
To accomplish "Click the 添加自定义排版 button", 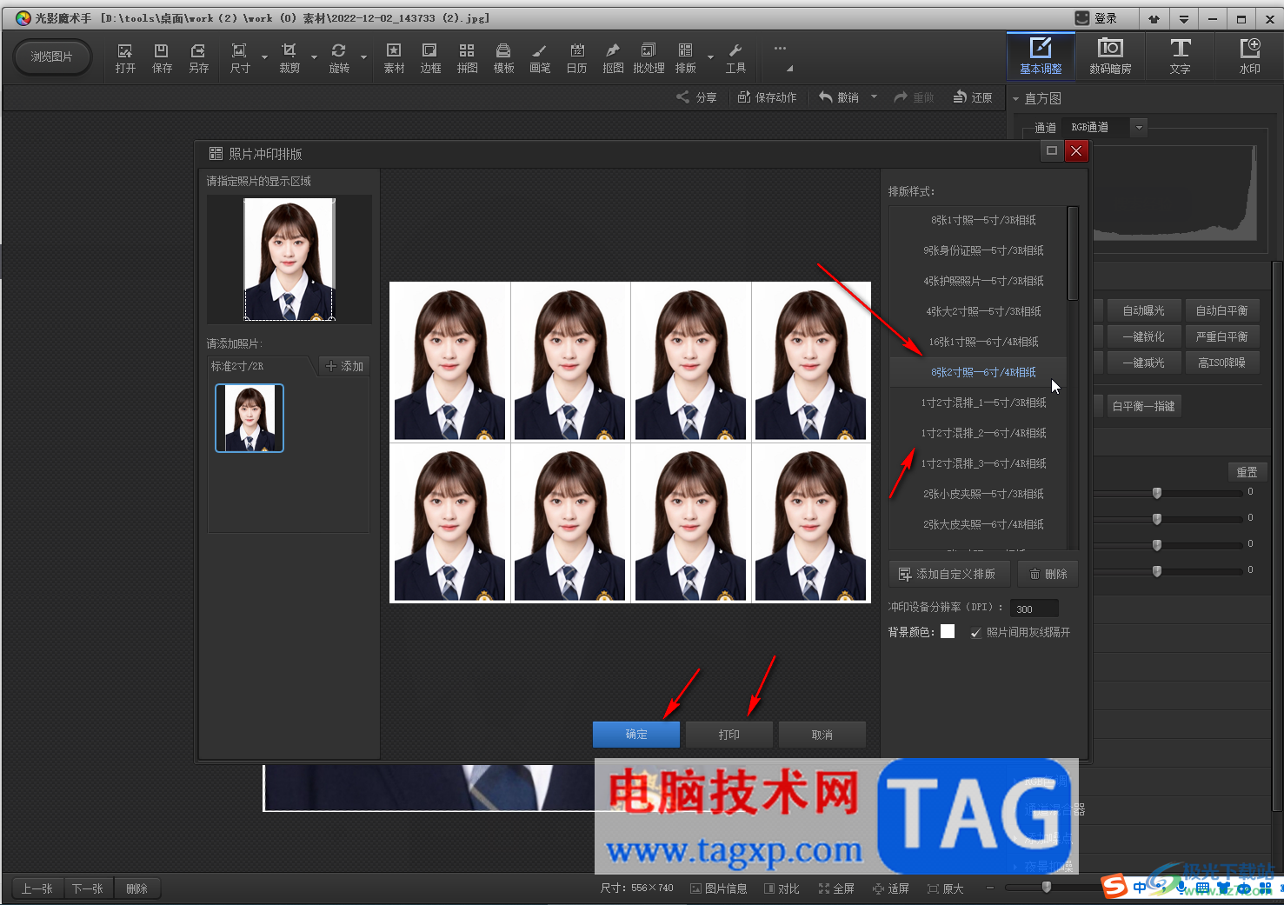I will tap(948, 574).
